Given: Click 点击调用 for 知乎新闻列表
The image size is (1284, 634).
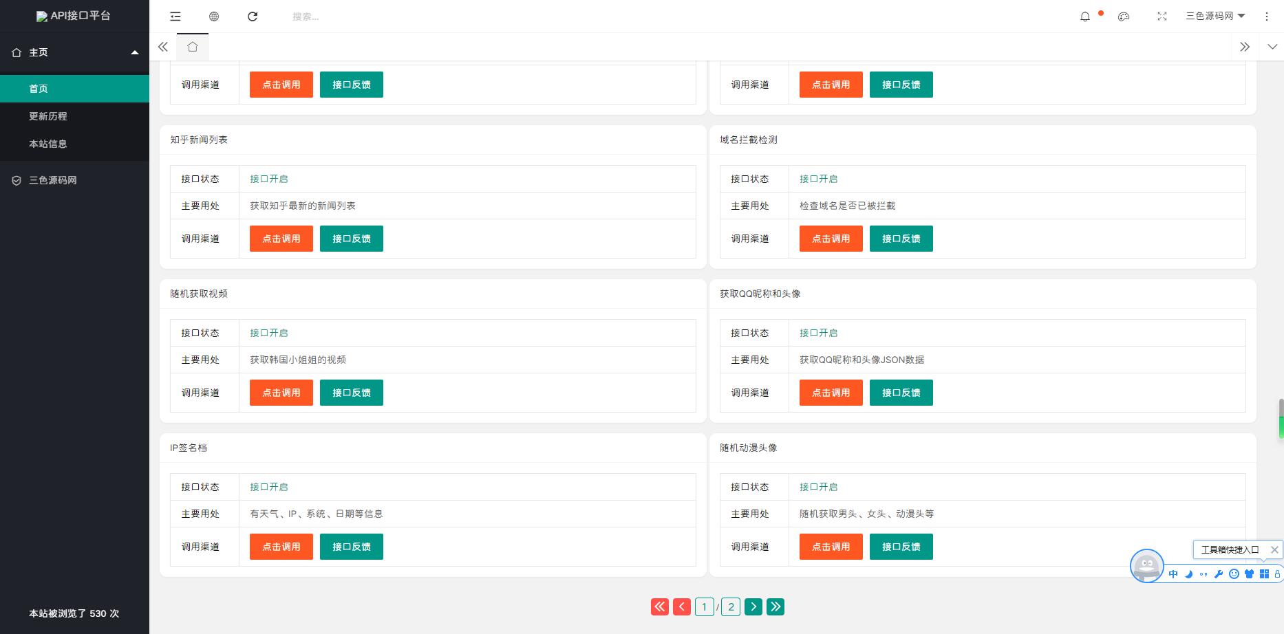Looking at the screenshot, I should [281, 239].
